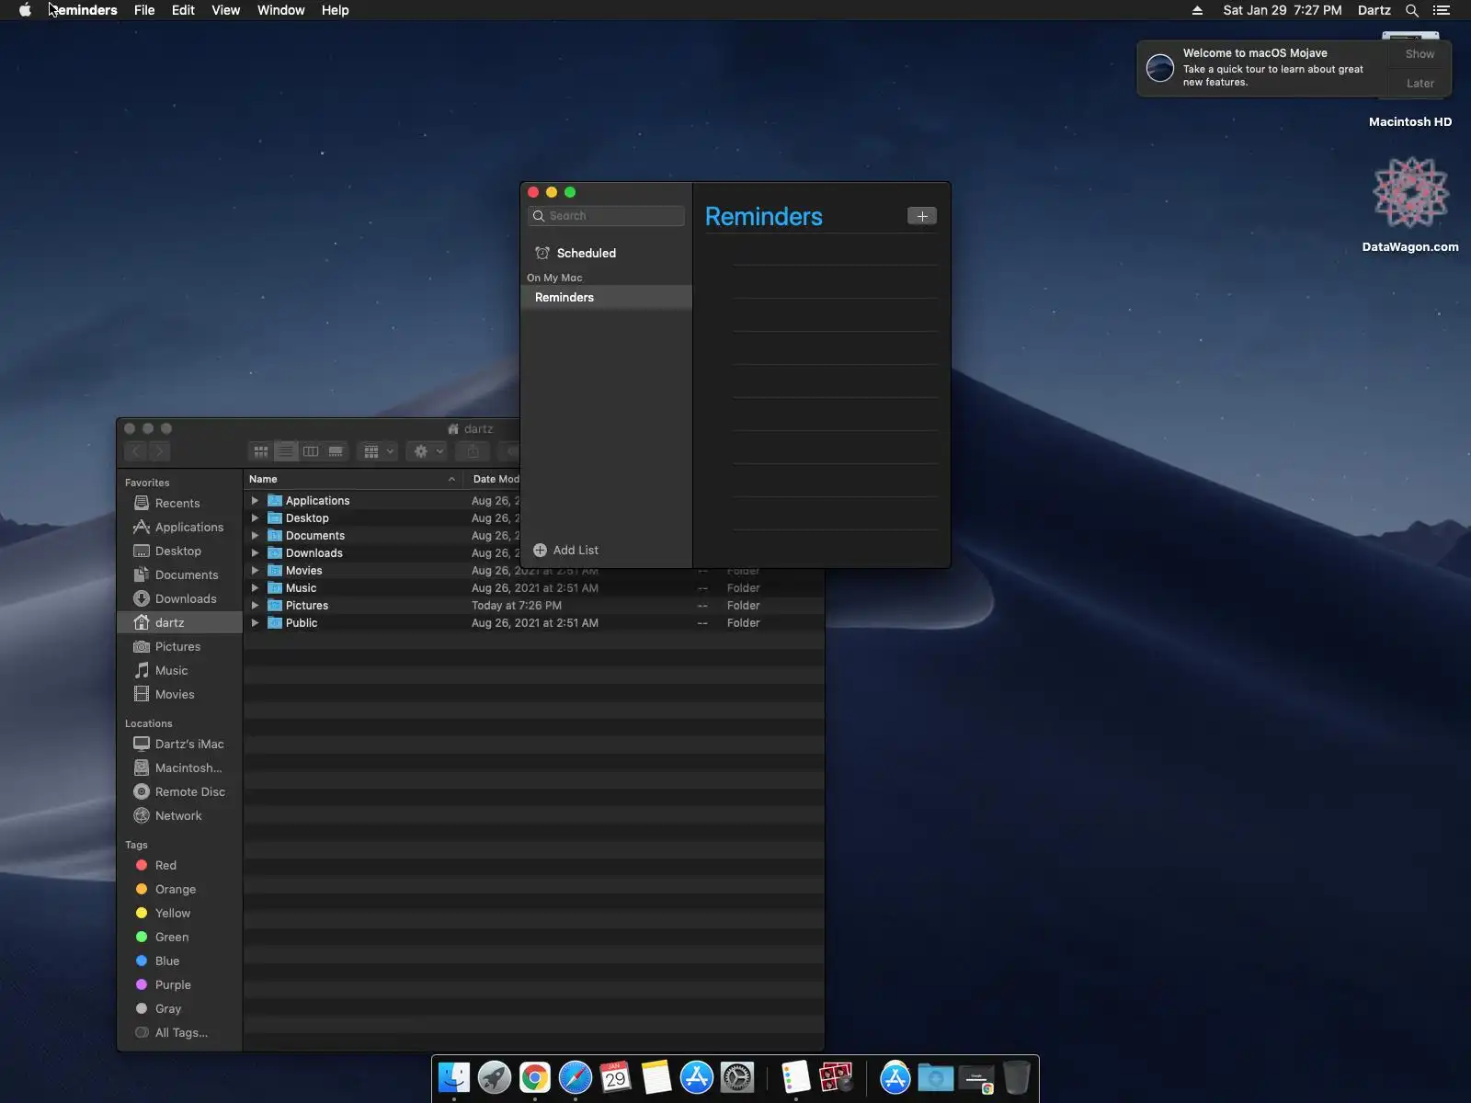Open the Window menu

tap(280, 10)
